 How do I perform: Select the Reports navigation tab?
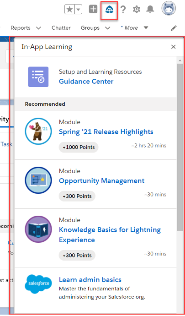click(x=21, y=27)
